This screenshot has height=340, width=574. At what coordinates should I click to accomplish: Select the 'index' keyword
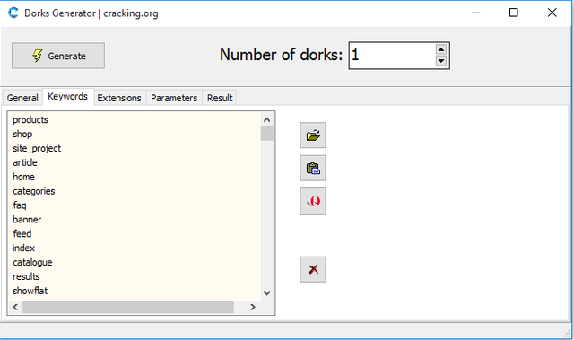[24, 248]
